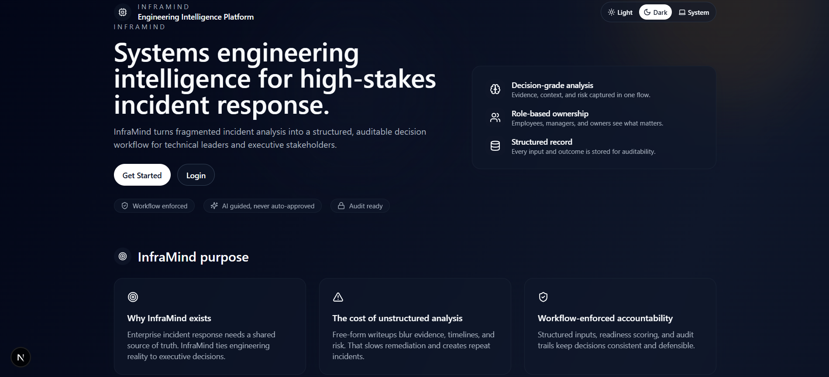This screenshot has width=829, height=377.
Task: Click the shield icon in Workflow-enforced accountability card
Action: (543, 297)
